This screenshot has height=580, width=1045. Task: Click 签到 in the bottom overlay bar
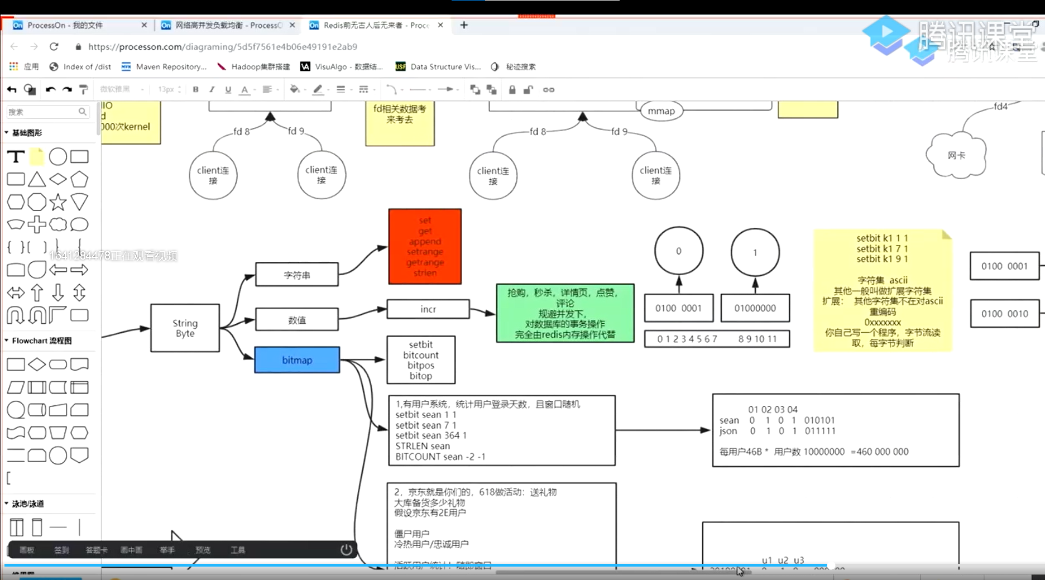point(61,550)
